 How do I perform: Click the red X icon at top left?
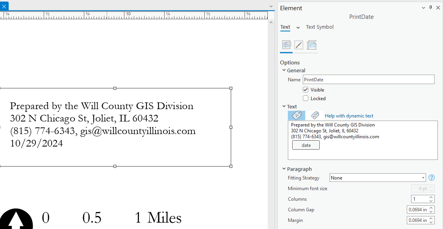[4, 5]
